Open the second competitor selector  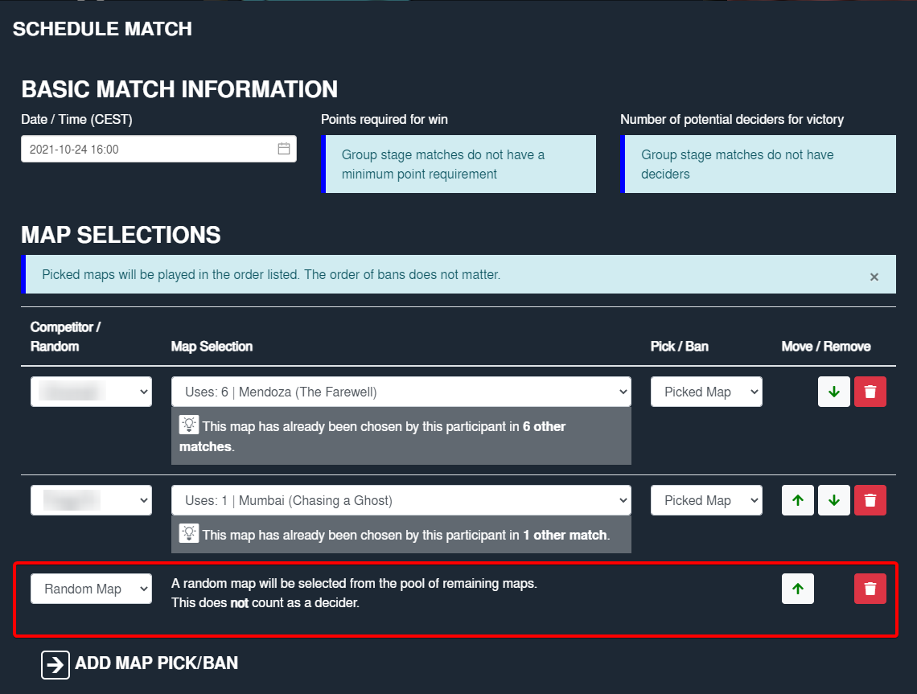coord(91,499)
